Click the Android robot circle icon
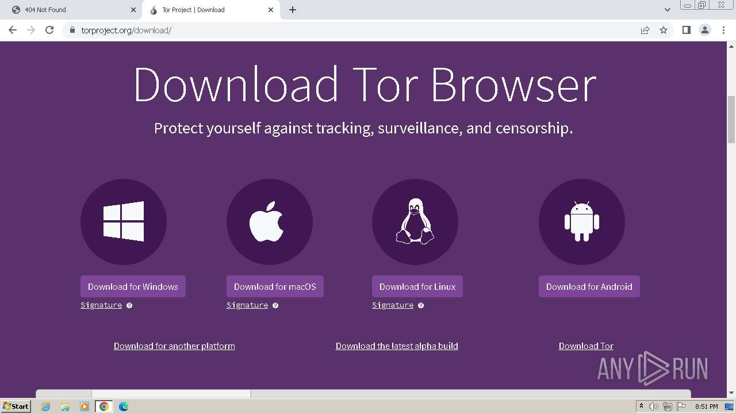 pyautogui.click(x=582, y=222)
